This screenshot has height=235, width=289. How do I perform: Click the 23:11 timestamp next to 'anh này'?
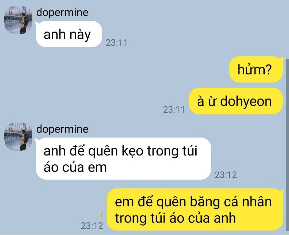click(116, 43)
